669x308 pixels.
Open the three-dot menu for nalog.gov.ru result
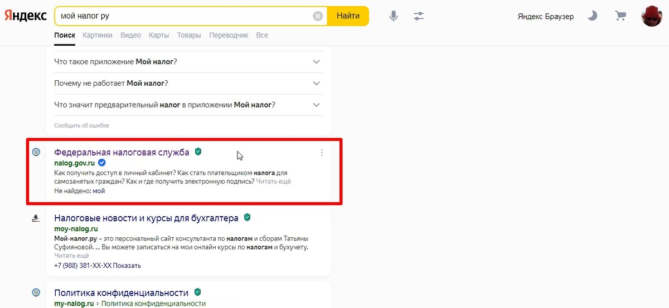coord(322,153)
